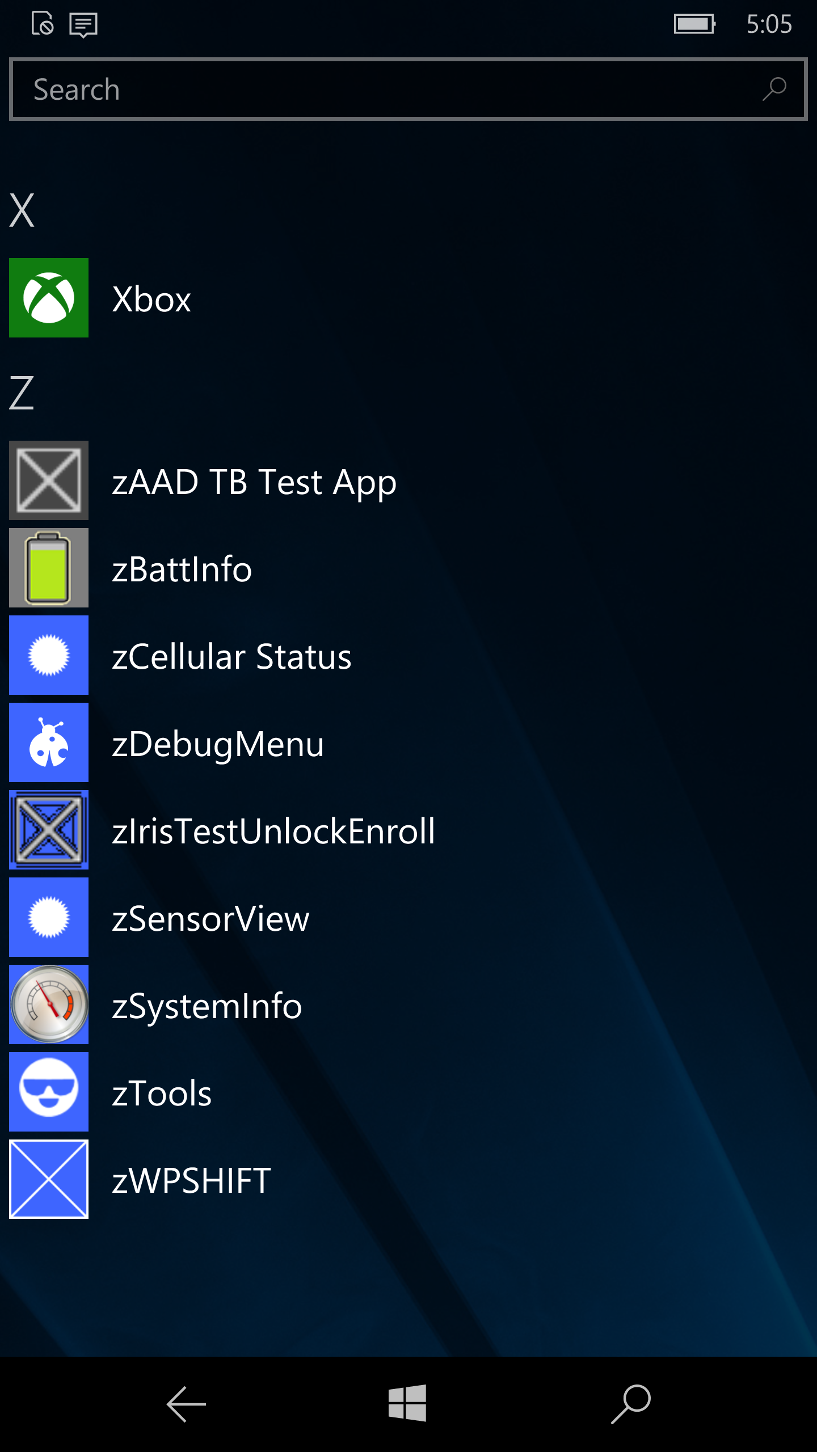The image size is (817, 1452).
Task: Tap the zSensorView app icon
Action: click(x=49, y=917)
